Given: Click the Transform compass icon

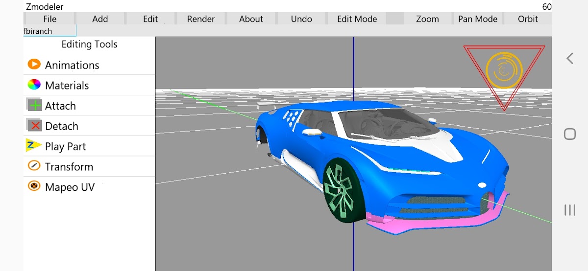Looking at the screenshot, I should click(x=34, y=166).
